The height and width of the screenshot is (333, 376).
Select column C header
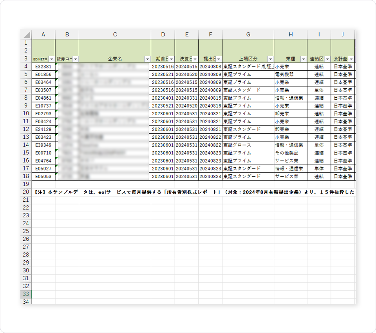coord(115,34)
